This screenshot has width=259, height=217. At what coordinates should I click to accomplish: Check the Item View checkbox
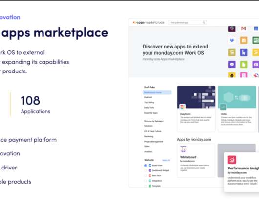145,176
